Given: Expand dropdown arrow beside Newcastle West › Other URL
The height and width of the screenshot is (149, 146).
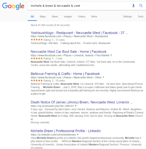Looking at the screenshot, I should pos(103,77).
